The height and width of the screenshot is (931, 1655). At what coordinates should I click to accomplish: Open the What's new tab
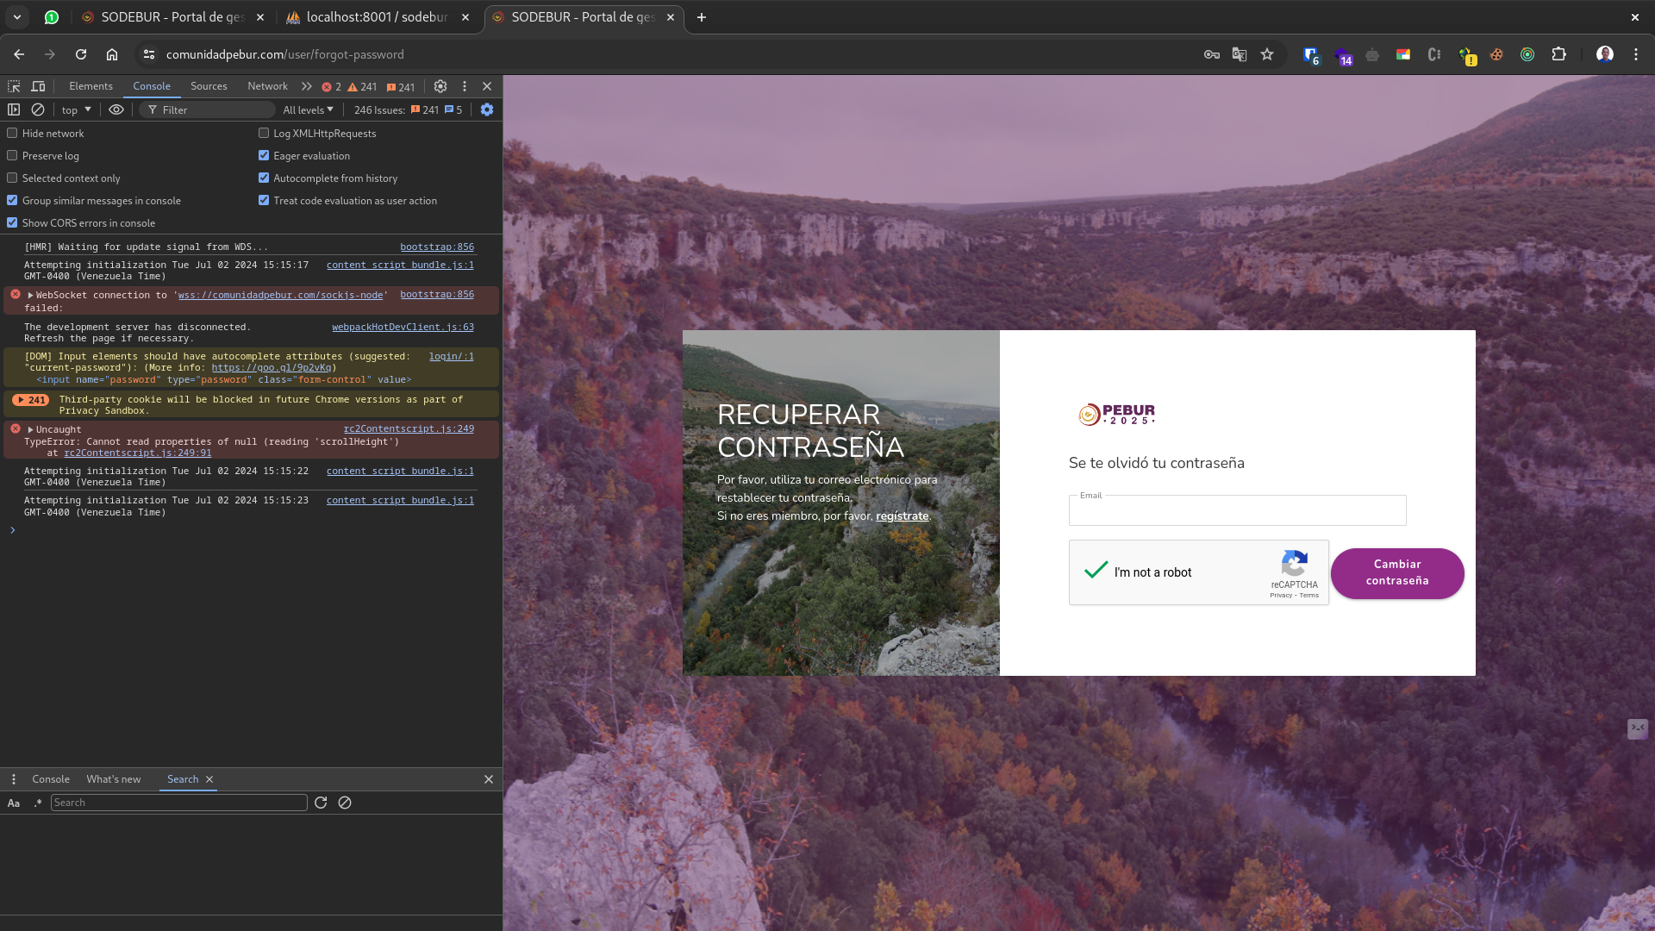tap(113, 778)
